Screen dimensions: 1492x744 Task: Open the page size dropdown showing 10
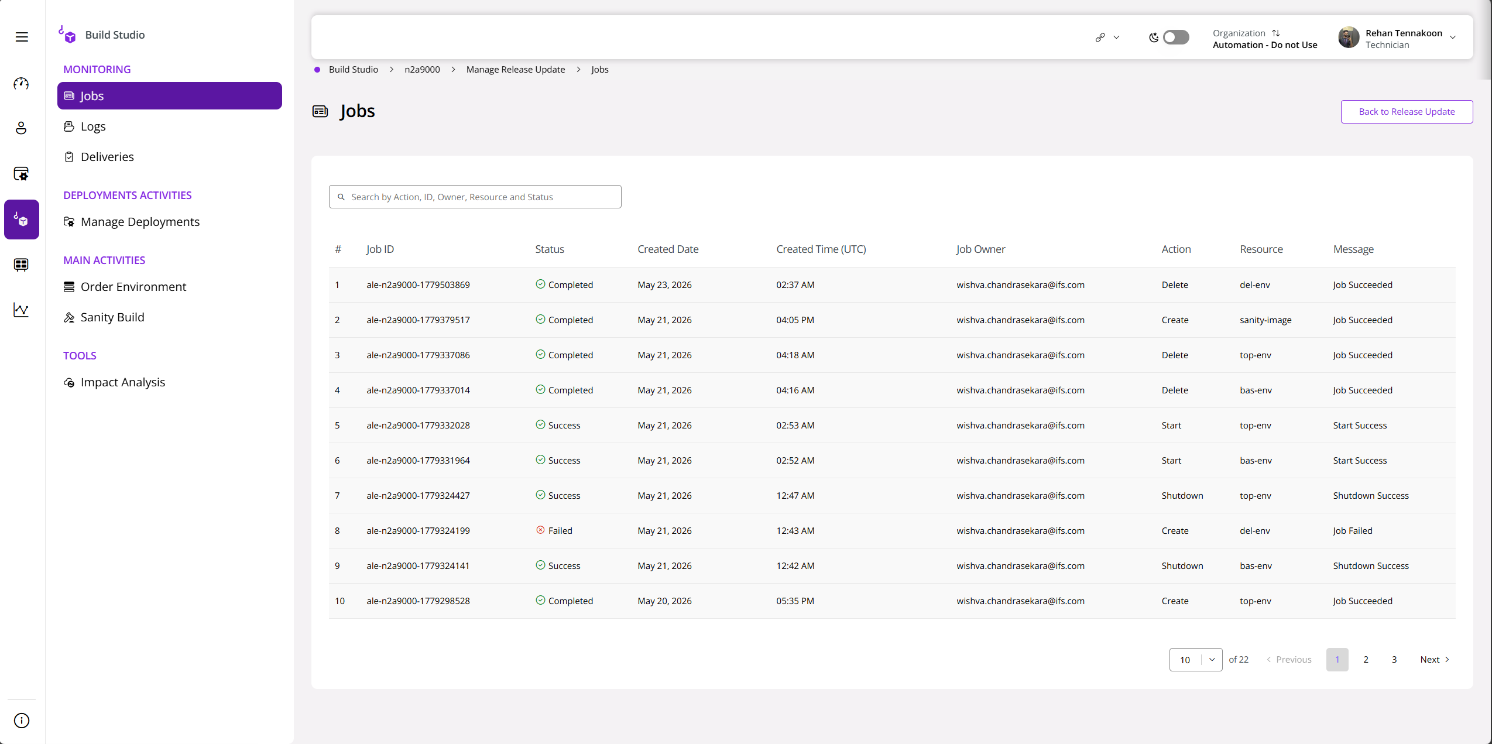pyautogui.click(x=1195, y=660)
